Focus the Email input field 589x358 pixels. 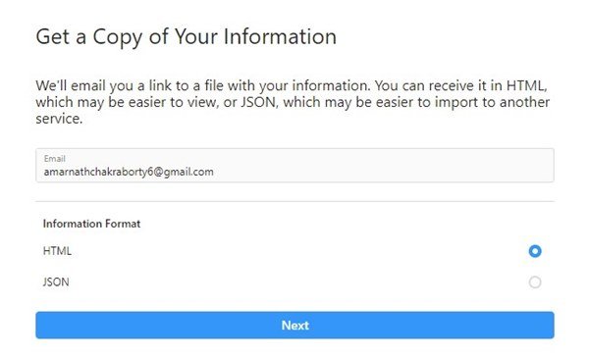294,166
